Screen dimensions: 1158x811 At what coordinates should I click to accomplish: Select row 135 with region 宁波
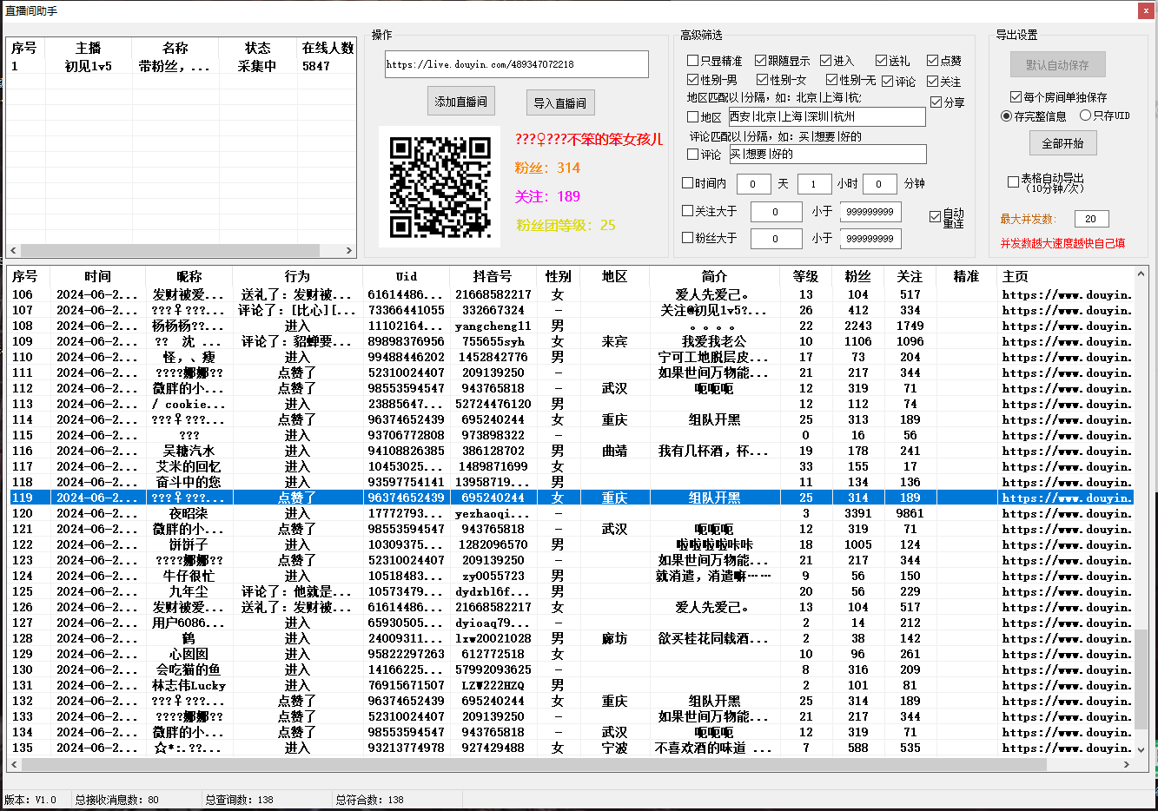[571, 748]
